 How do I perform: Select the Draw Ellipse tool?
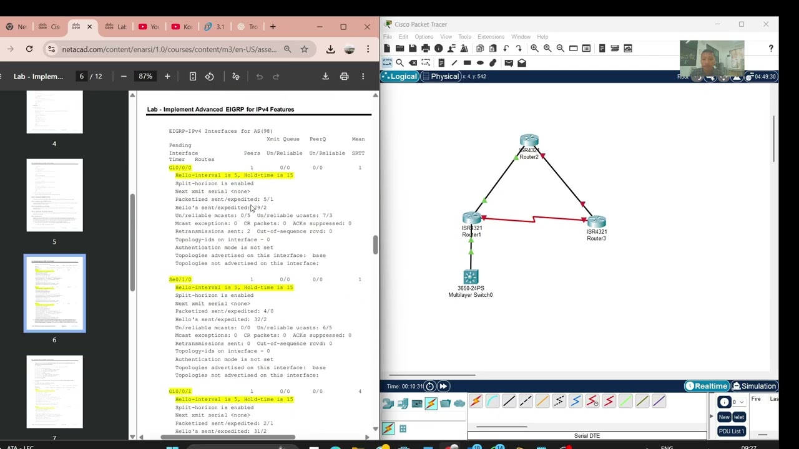point(480,62)
